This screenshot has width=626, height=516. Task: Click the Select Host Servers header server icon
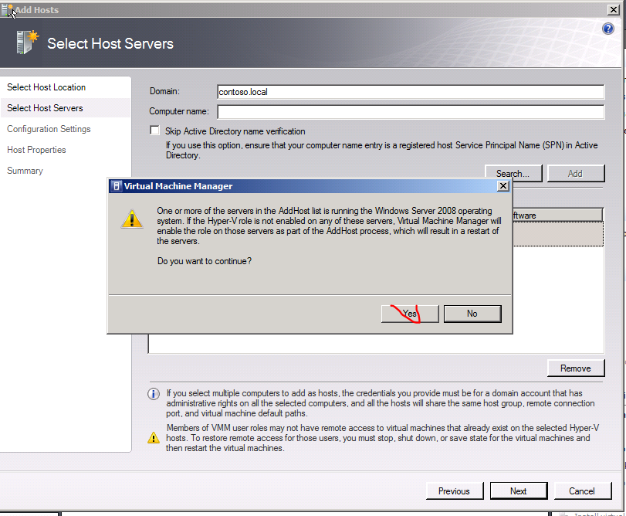point(27,42)
